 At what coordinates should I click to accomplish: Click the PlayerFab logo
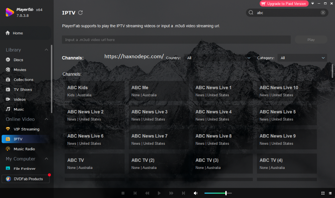[x=10, y=12]
